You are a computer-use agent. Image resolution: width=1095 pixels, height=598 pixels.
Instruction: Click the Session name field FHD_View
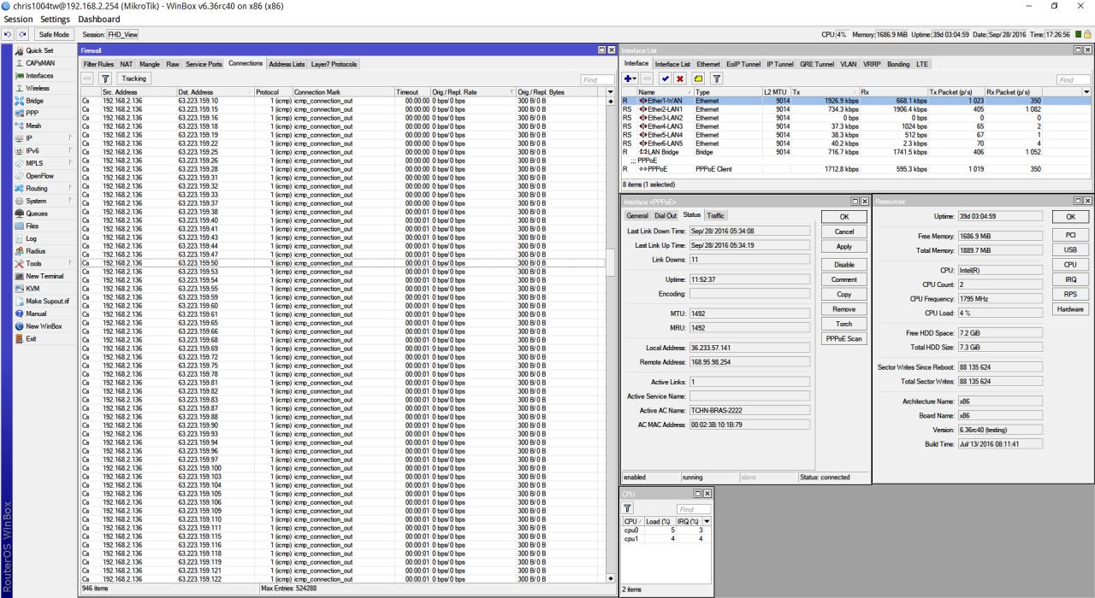(x=122, y=34)
